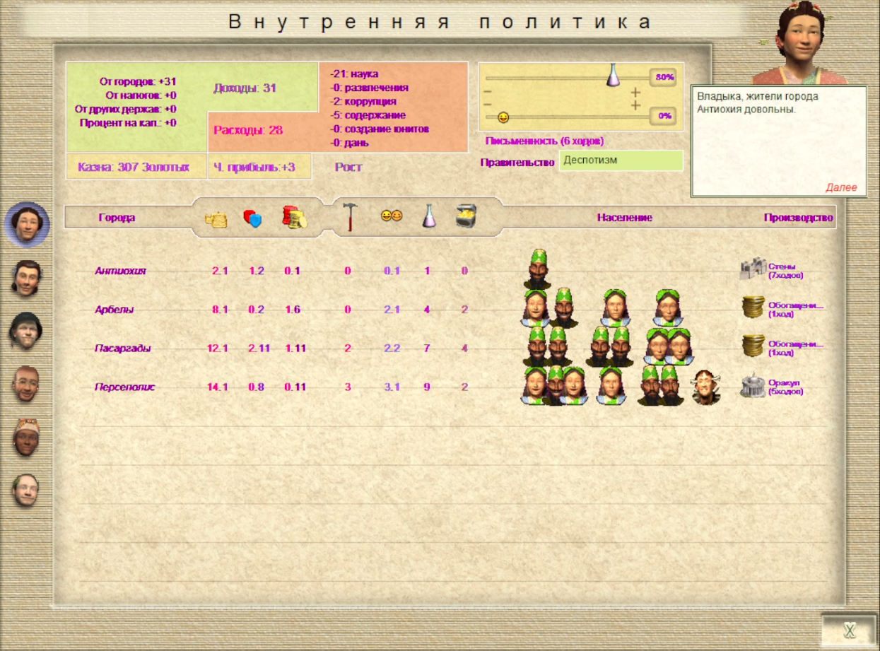Click the 0% luxury rate box
880x651 pixels.
point(664,115)
